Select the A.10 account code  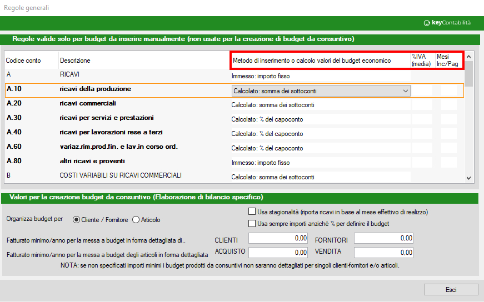[14, 89]
